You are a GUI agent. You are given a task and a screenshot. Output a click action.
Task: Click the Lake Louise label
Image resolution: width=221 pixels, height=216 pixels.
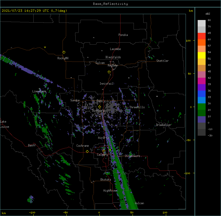pos(5,124)
